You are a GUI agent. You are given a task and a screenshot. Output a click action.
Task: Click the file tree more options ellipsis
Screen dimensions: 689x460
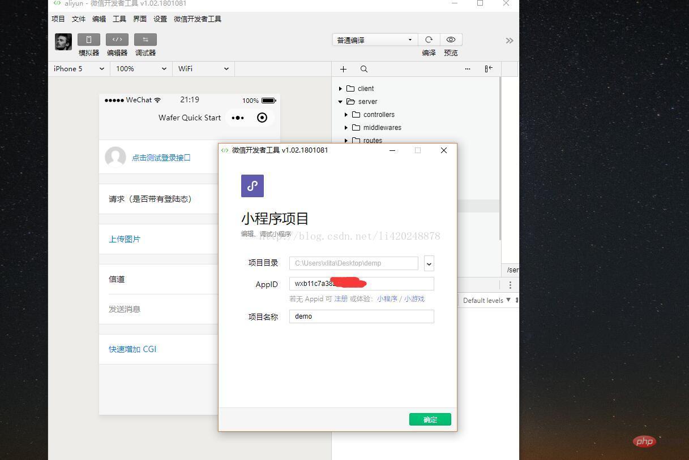[468, 69]
